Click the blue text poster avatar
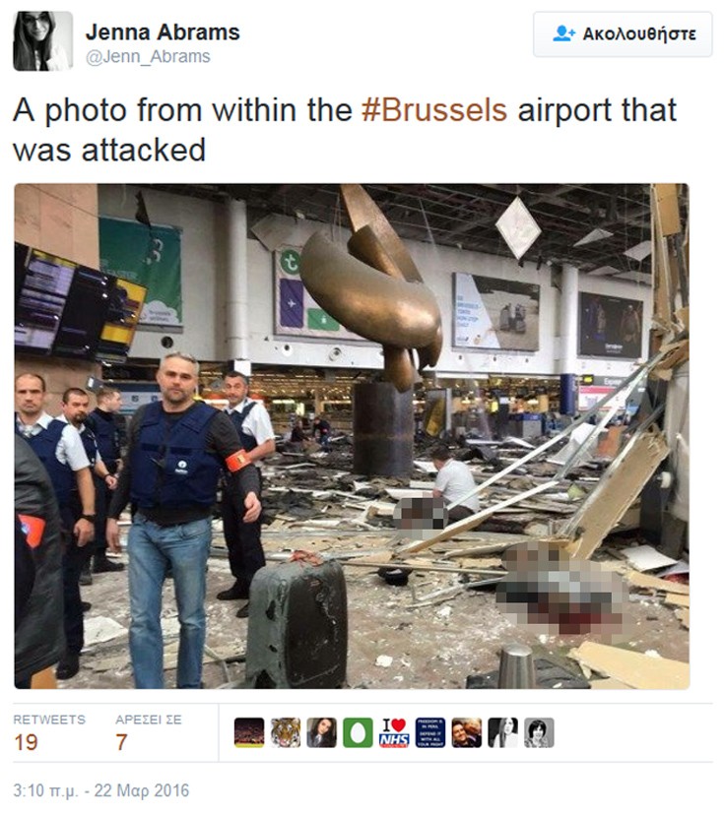Screen dimensions: 724x816 430,732
